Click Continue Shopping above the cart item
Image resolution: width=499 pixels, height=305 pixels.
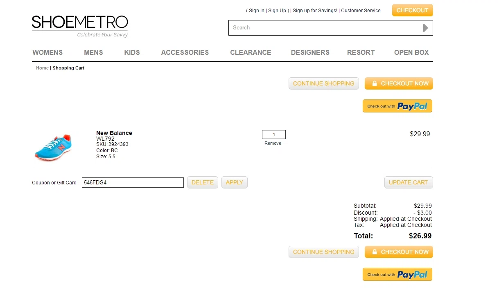coord(324,83)
